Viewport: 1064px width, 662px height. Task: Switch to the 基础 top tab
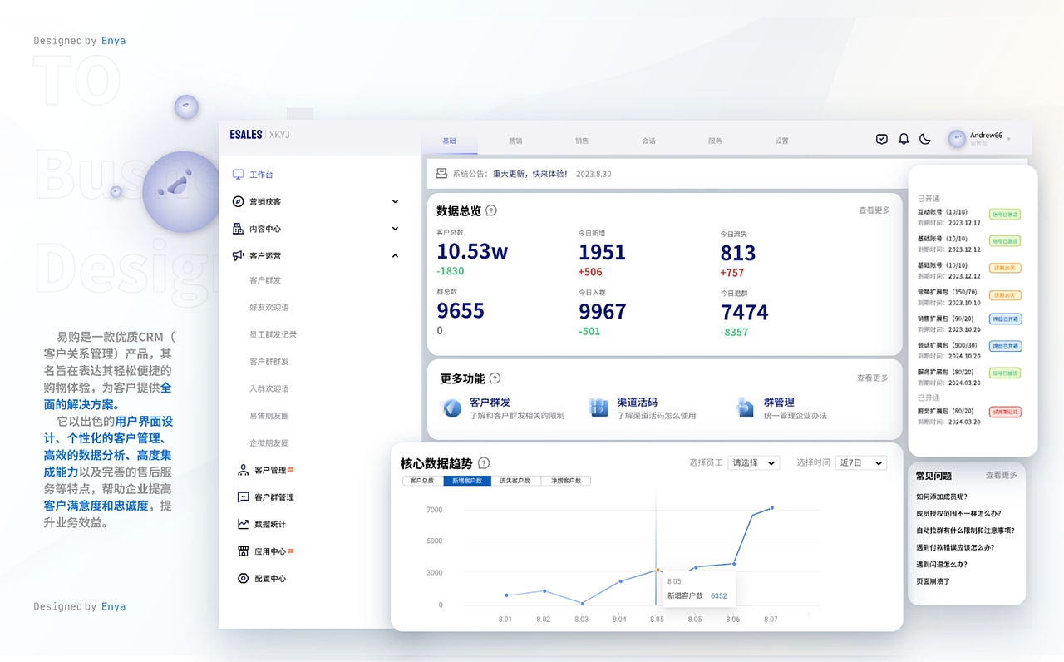tap(449, 141)
